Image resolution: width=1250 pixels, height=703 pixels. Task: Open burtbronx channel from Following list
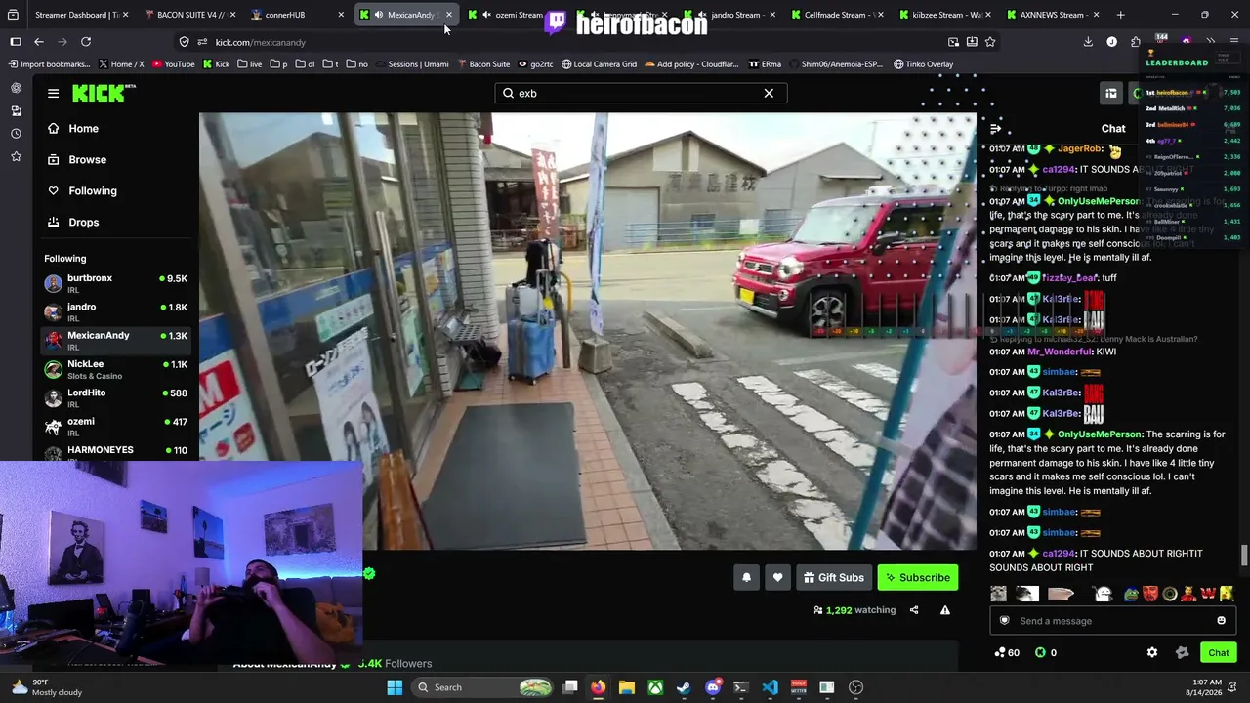coord(116,283)
